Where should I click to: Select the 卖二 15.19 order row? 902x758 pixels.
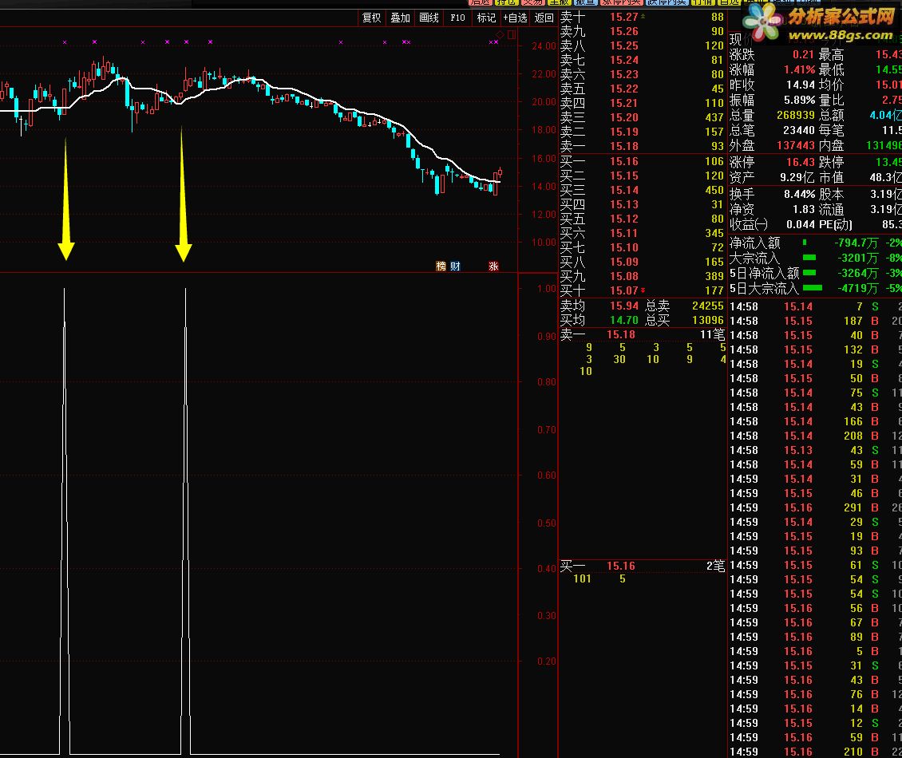pos(642,132)
